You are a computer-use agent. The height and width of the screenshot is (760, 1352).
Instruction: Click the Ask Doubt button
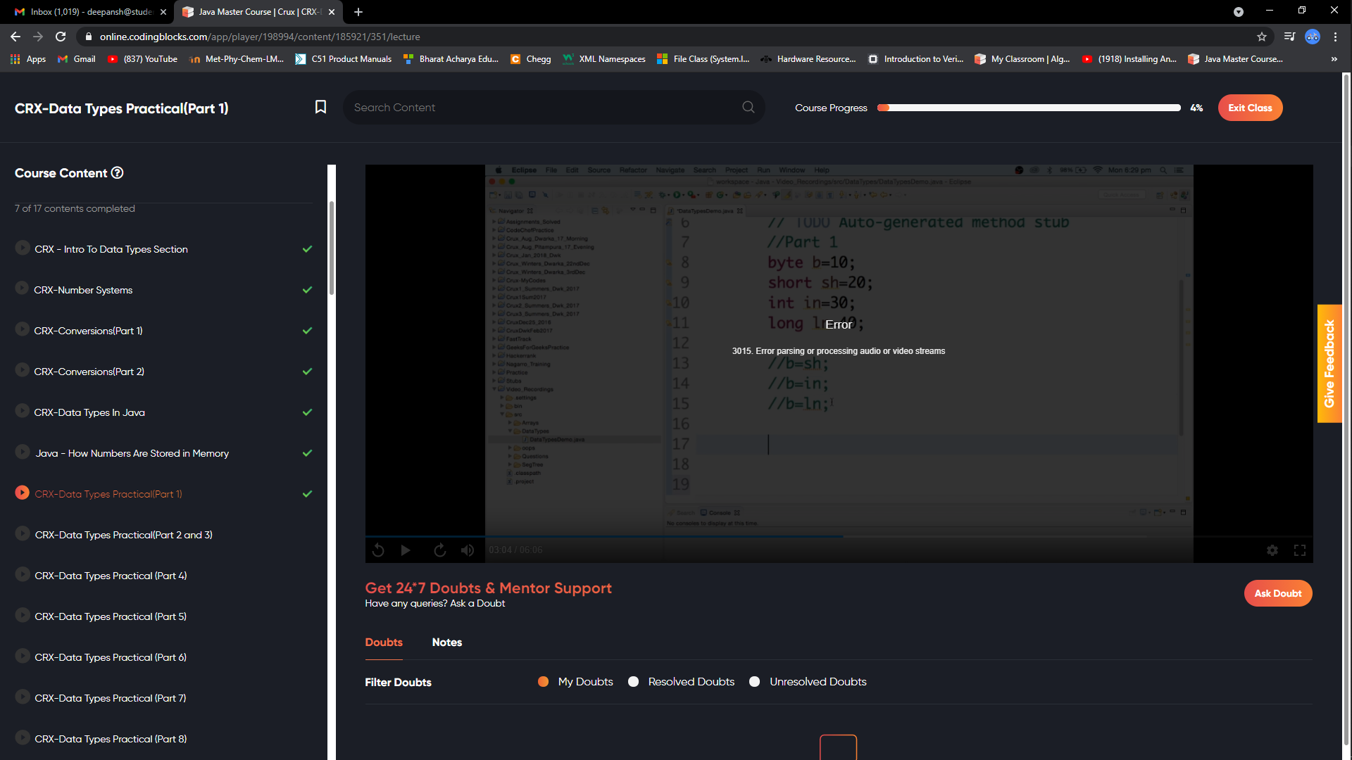[1277, 593]
